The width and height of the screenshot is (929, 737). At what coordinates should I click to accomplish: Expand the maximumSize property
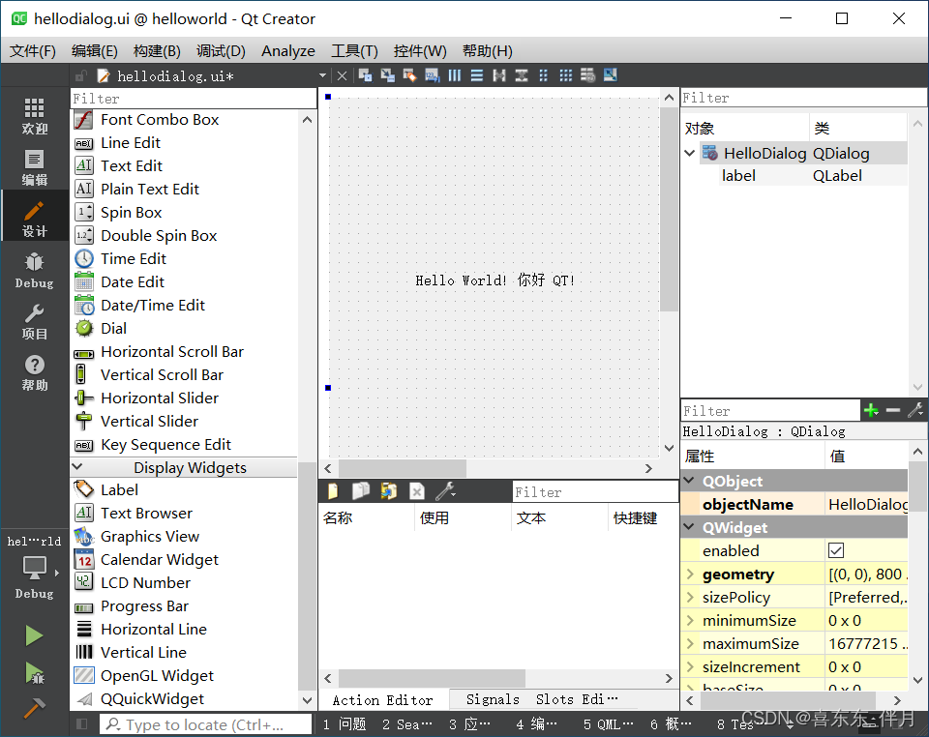tap(690, 643)
